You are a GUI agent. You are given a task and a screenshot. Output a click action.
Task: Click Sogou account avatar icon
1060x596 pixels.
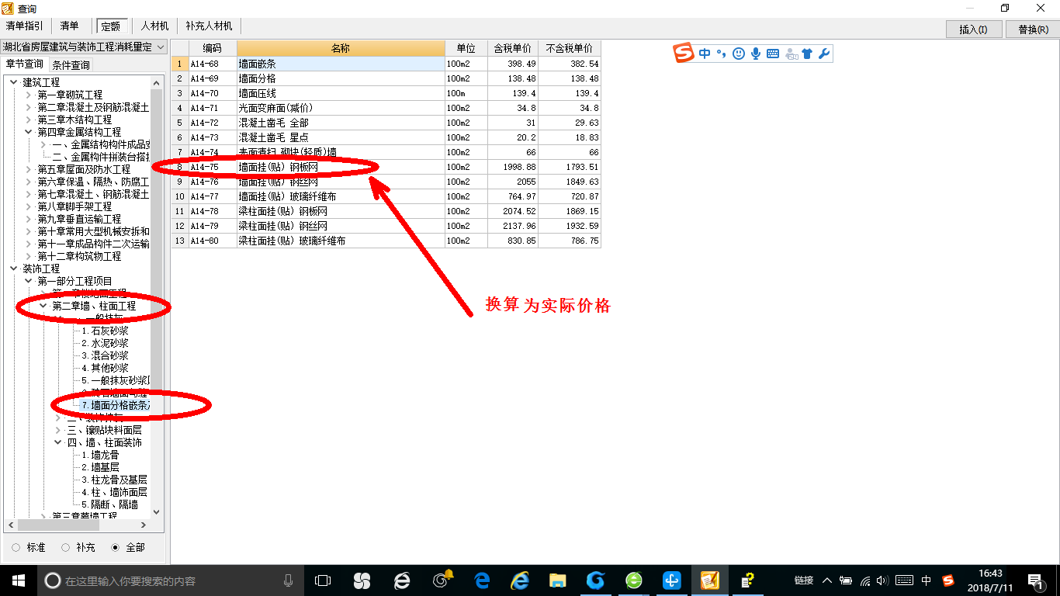[x=791, y=54]
